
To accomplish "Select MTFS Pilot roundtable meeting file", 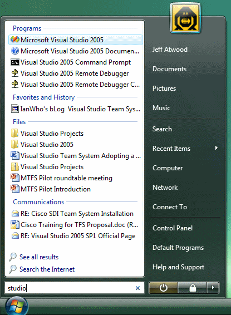I will tap(76, 178).
